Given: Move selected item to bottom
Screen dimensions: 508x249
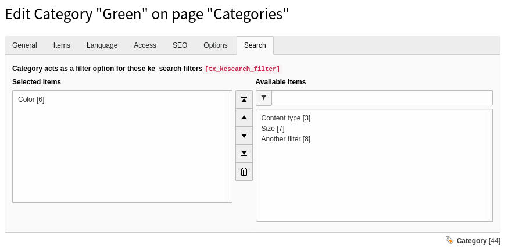Looking at the screenshot, I should pyautogui.click(x=244, y=154).
